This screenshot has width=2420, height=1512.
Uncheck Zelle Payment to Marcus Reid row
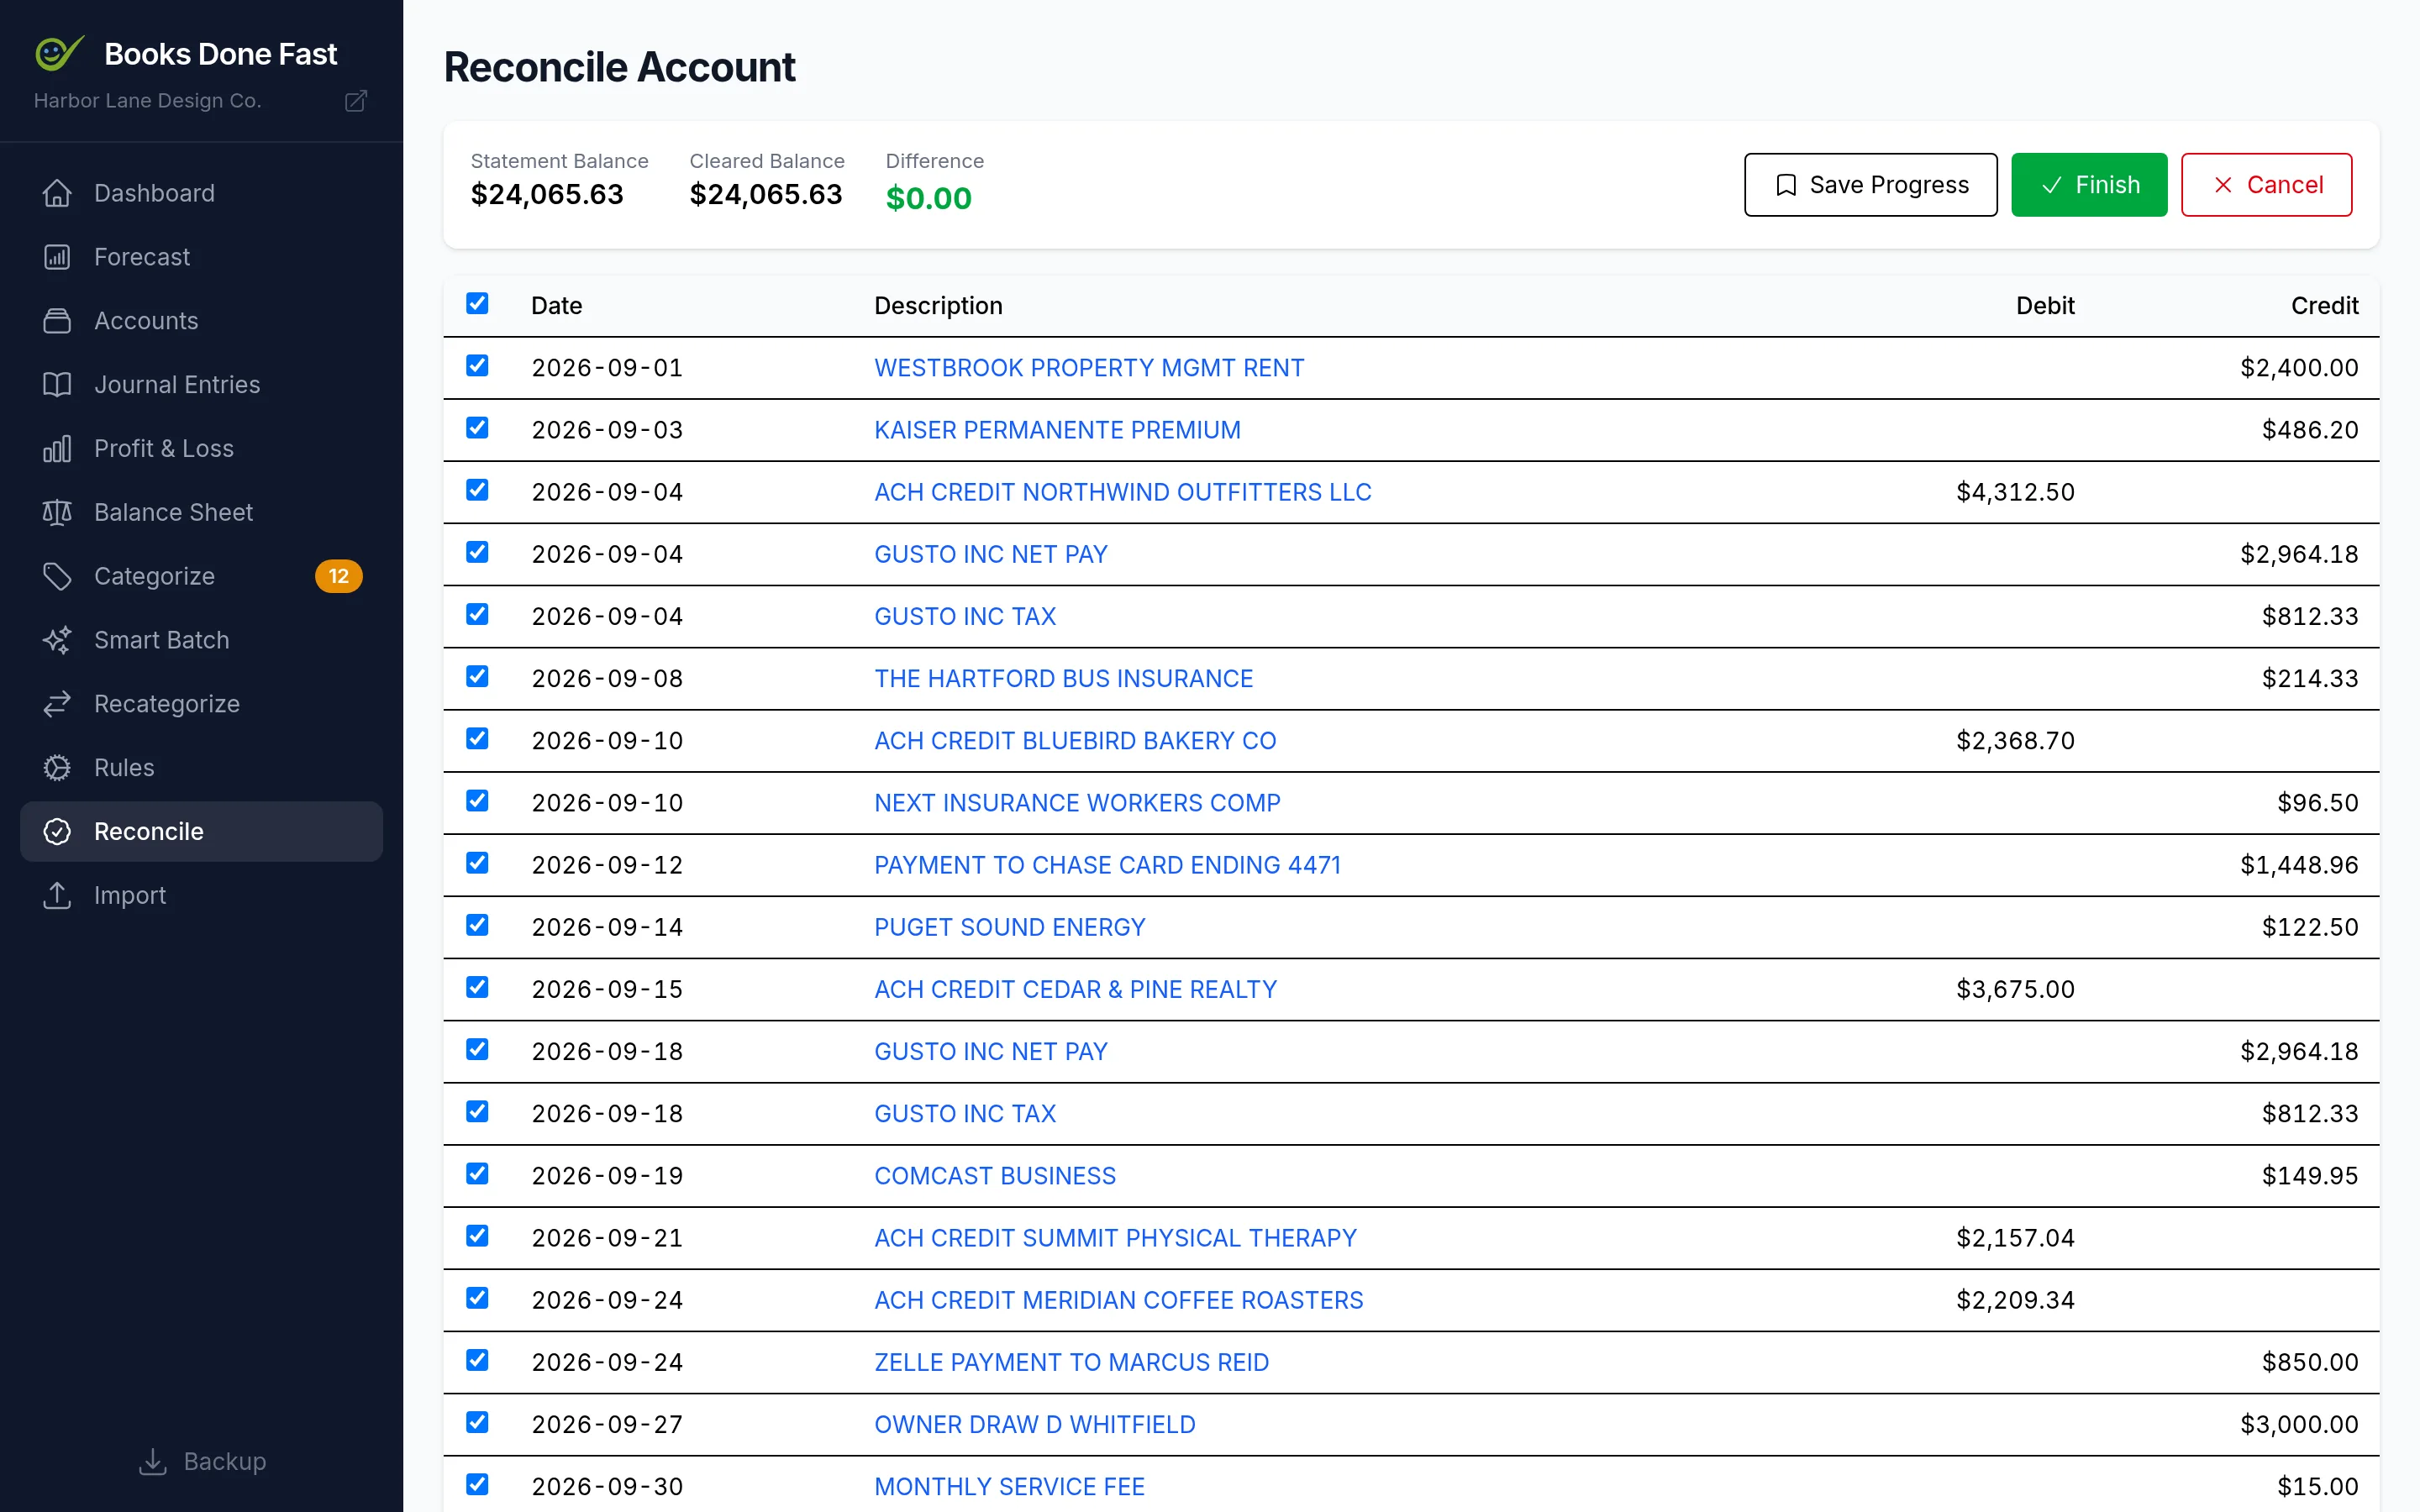477,1360
